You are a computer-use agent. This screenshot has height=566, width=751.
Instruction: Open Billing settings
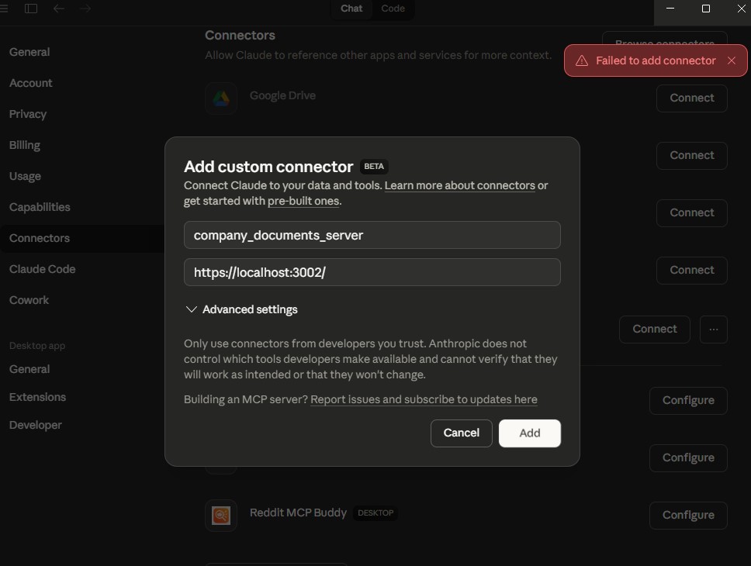24,145
